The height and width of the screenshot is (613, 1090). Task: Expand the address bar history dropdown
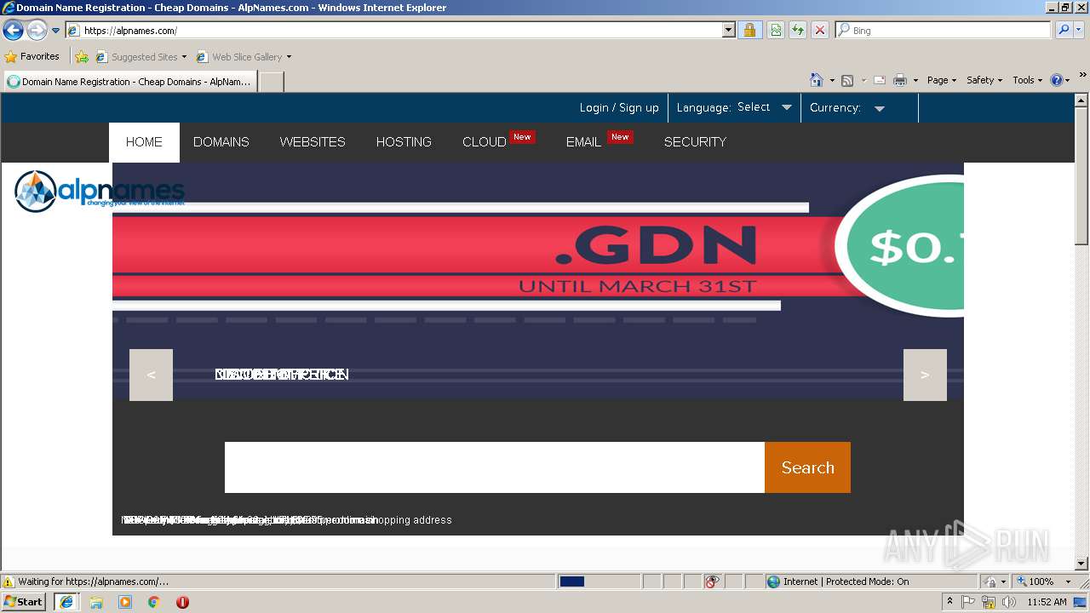pyautogui.click(x=728, y=30)
